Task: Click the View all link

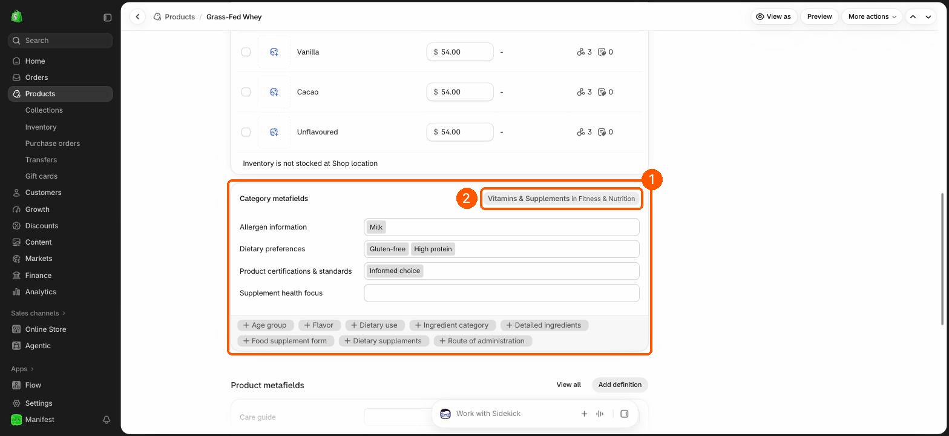Action: pos(568,385)
